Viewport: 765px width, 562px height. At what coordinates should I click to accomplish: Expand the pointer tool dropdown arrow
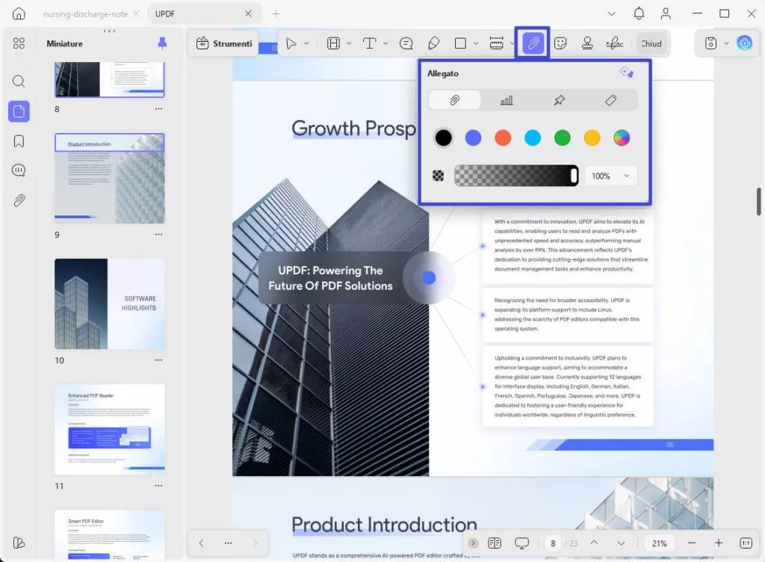tap(306, 43)
